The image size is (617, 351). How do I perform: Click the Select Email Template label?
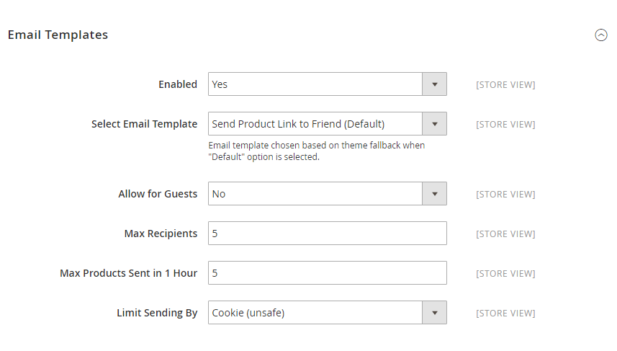[144, 124]
